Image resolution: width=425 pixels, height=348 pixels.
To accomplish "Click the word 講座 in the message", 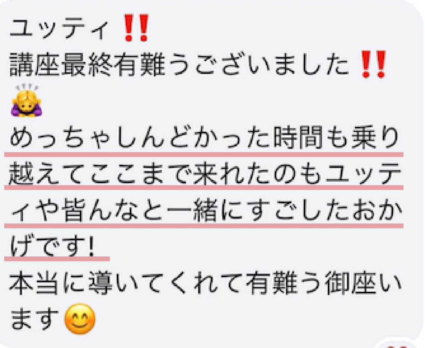I will pyautogui.click(x=34, y=65).
